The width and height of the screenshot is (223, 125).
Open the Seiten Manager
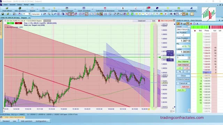[67, 9]
